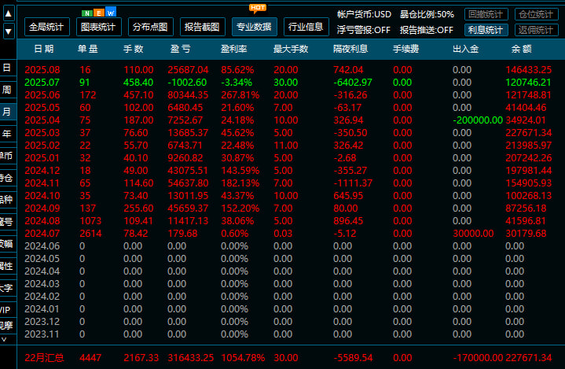Switch to 属性 attribute tab
The width and height of the screenshot is (565, 369).
tap(7, 266)
